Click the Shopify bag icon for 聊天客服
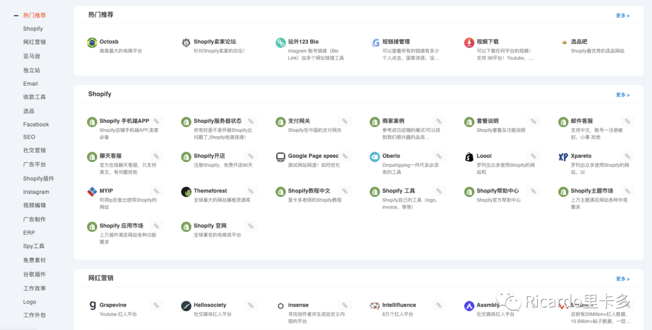The height and width of the screenshot is (330, 652). pyautogui.click(x=92, y=157)
